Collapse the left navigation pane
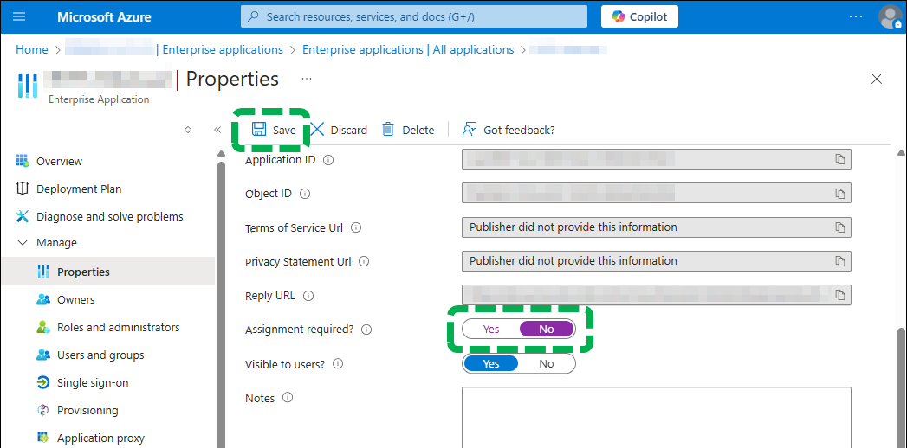 (x=217, y=130)
